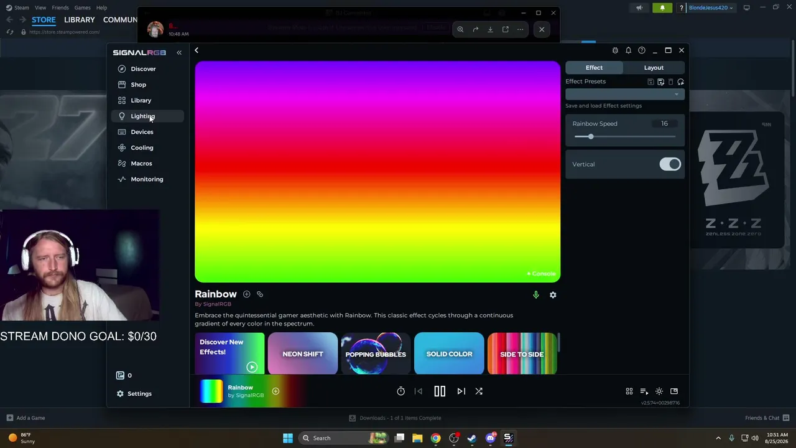Open Google Chrome from the taskbar
This screenshot has height=448, width=796.
click(x=436, y=438)
